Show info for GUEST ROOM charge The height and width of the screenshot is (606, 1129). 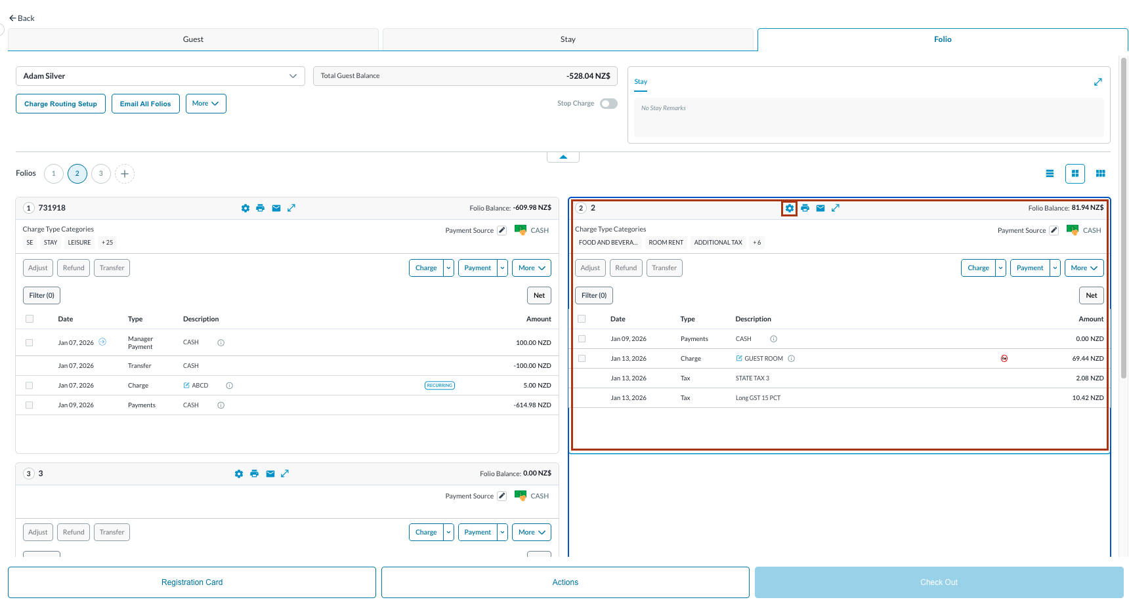(792, 359)
